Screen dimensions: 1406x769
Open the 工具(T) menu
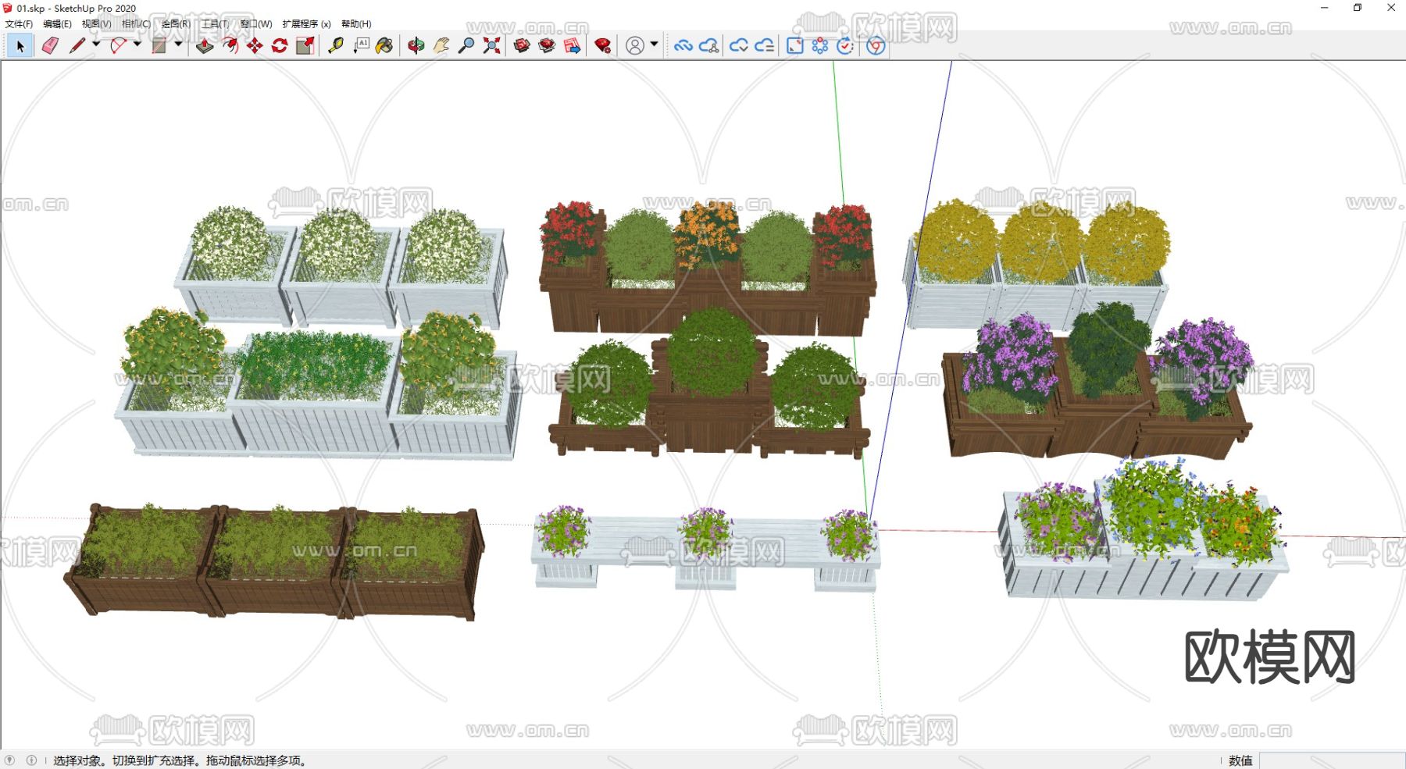(x=216, y=24)
